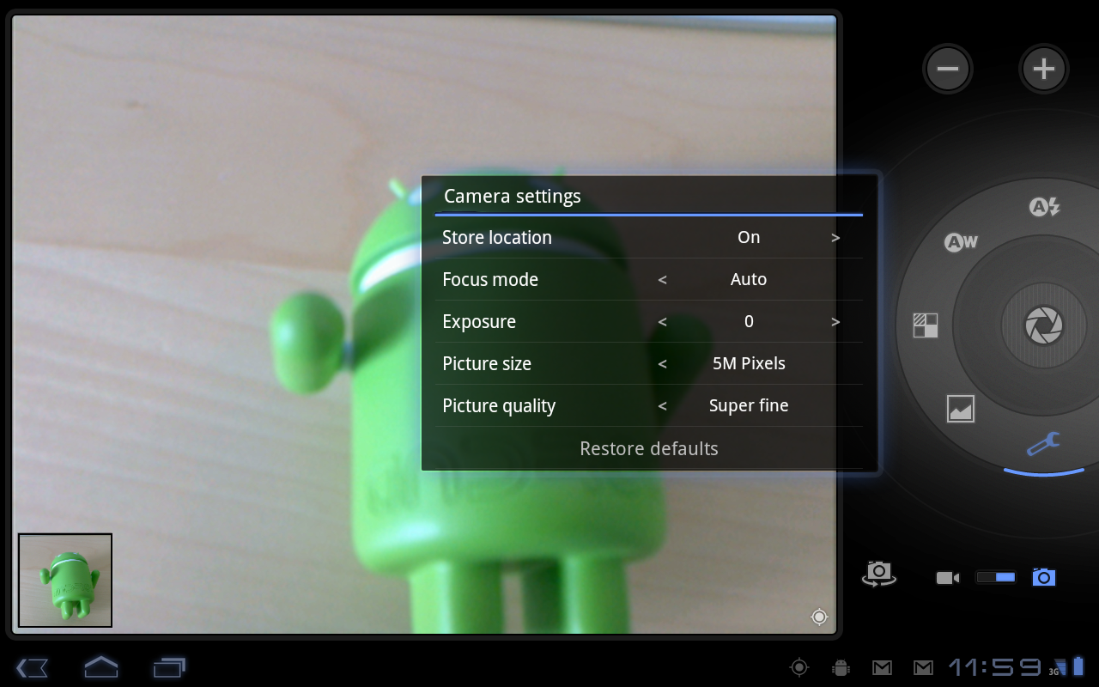Open the auto white balance setting
This screenshot has width=1099, height=687.
pyautogui.click(x=961, y=242)
